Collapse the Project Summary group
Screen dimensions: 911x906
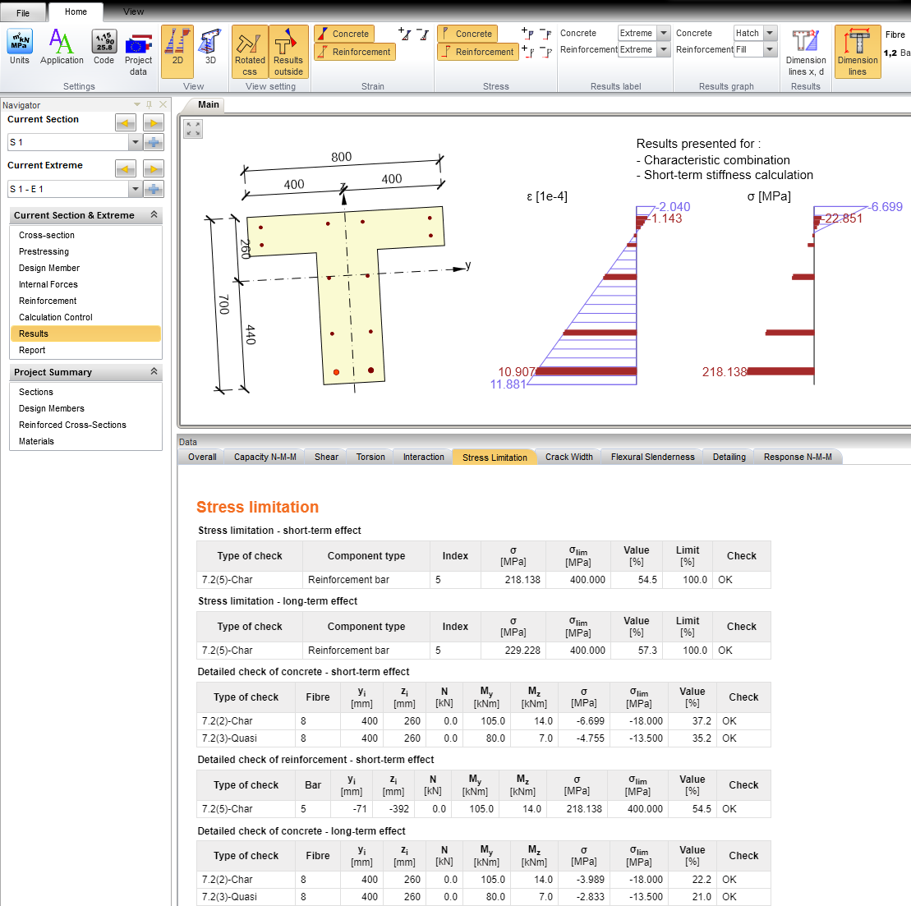coord(154,372)
